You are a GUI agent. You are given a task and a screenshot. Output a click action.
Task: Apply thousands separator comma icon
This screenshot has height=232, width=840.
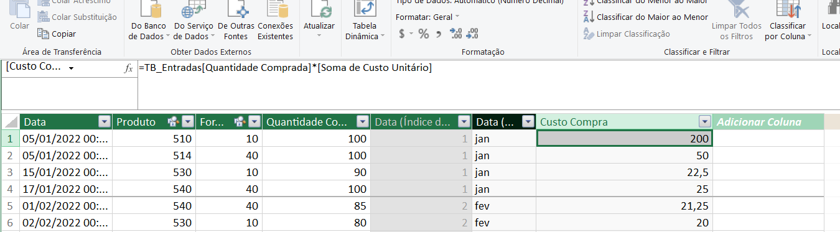(x=439, y=34)
